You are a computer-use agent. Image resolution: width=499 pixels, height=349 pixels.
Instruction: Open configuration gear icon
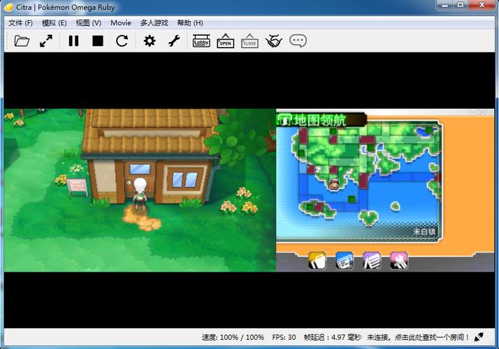tap(150, 41)
